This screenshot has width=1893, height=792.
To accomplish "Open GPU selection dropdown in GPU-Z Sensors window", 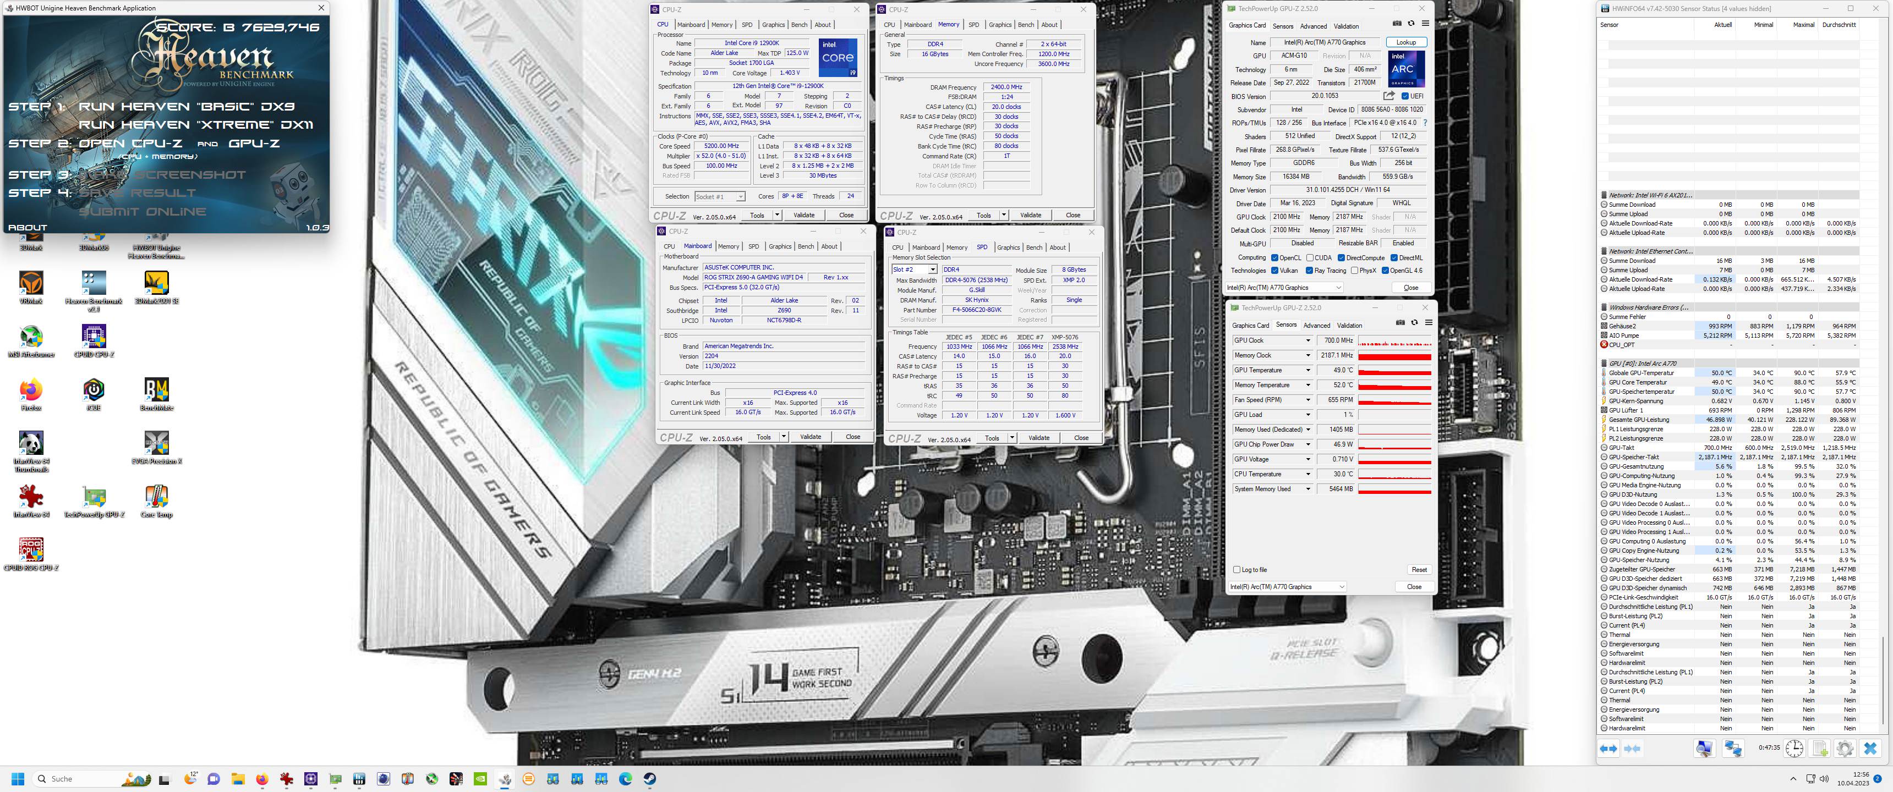I will [x=1288, y=586].
